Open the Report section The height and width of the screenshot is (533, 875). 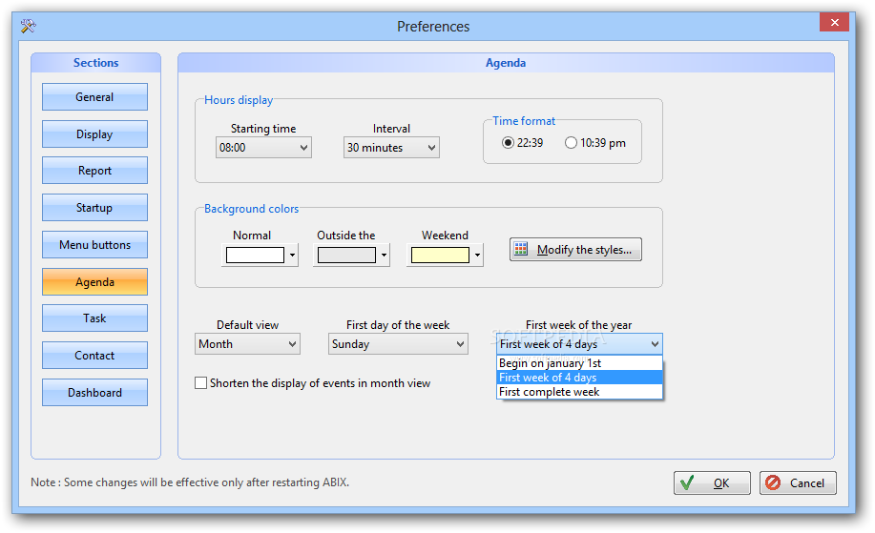coord(94,171)
